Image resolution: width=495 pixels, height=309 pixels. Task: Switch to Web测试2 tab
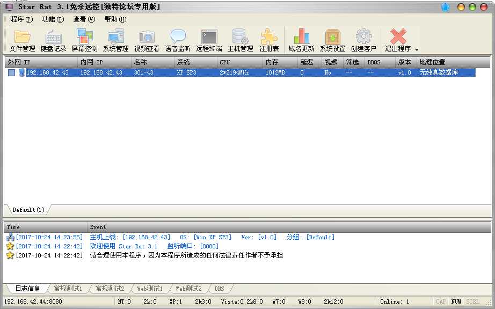tap(188, 288)
